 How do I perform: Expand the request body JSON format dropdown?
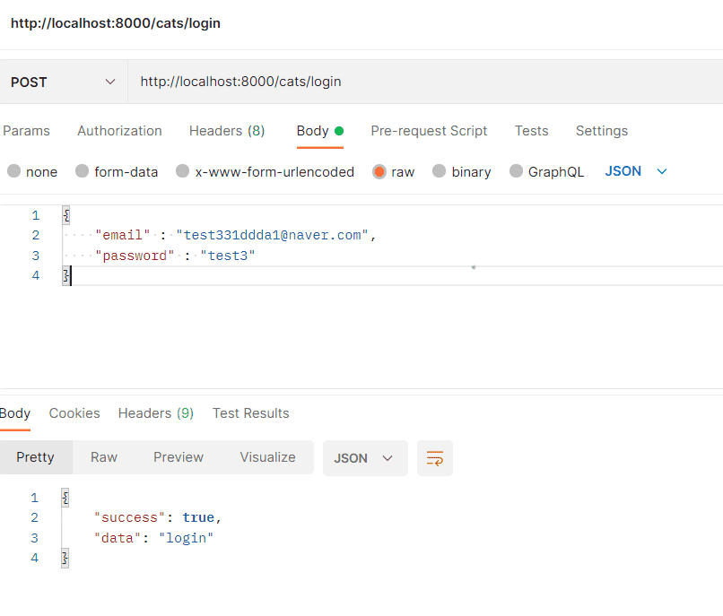coord(636,171)
